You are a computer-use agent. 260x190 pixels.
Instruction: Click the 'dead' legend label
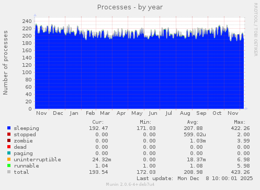(x=20, y=147)
